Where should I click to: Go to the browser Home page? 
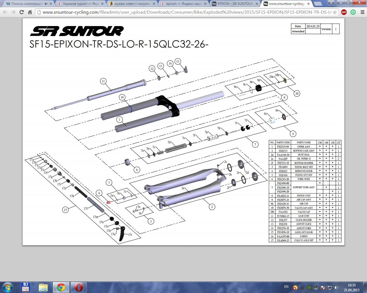(30, 12)
